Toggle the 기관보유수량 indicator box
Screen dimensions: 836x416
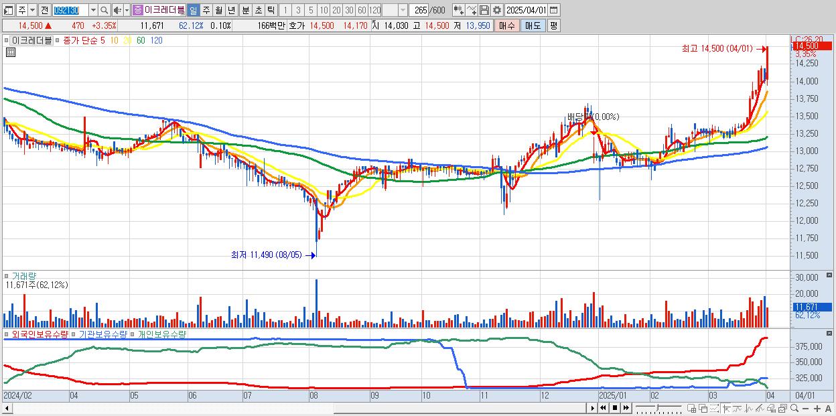point(75,334)
